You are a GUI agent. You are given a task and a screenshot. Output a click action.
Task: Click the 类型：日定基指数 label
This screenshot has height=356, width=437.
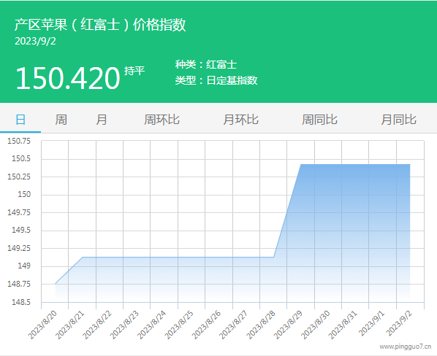click(x=216, y=80)
